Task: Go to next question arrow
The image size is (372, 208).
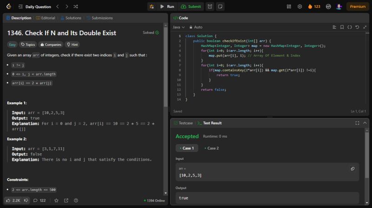Action: coord(66,6)
